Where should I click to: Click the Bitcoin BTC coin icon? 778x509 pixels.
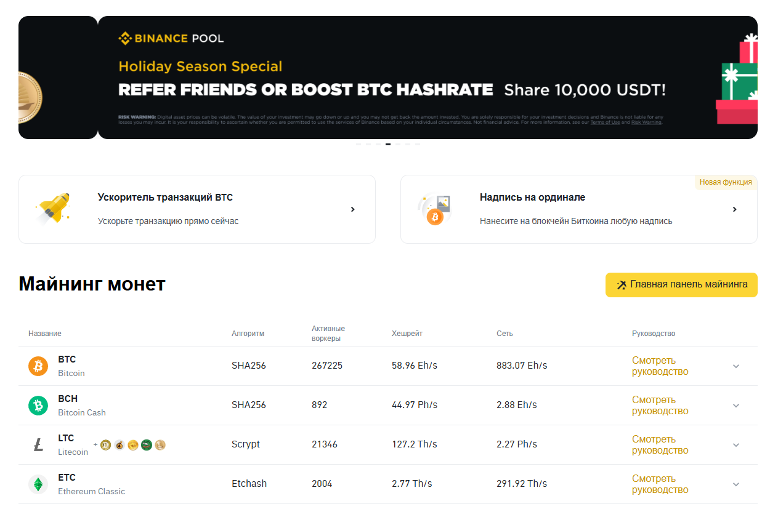pyautogui.click(x=38, y=366)
